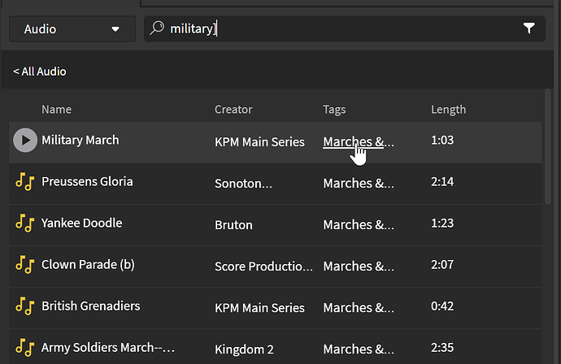The width and height of the screenshot is (561, 364).
Task: Go back to All Audio
Action: coord(40,71)
